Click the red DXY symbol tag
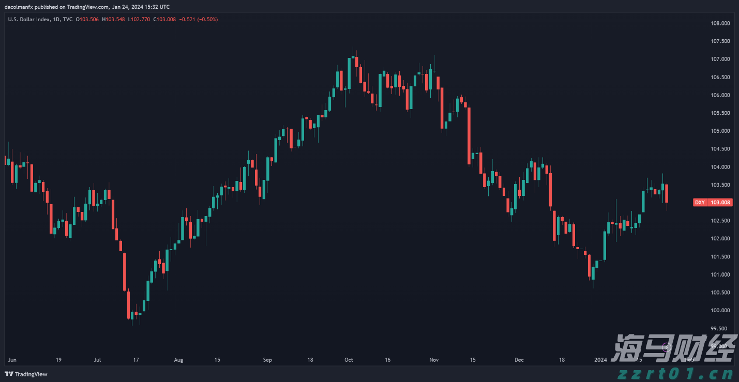 pyautogui.click(x=700, y=203)
